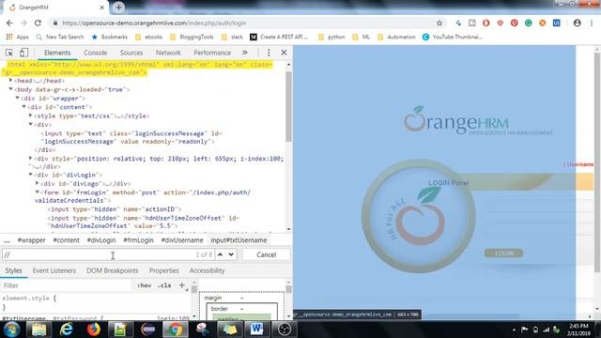The image size is (601, 338).
Task: Open the Create A REST API bookmark
Action: [279, 37]
